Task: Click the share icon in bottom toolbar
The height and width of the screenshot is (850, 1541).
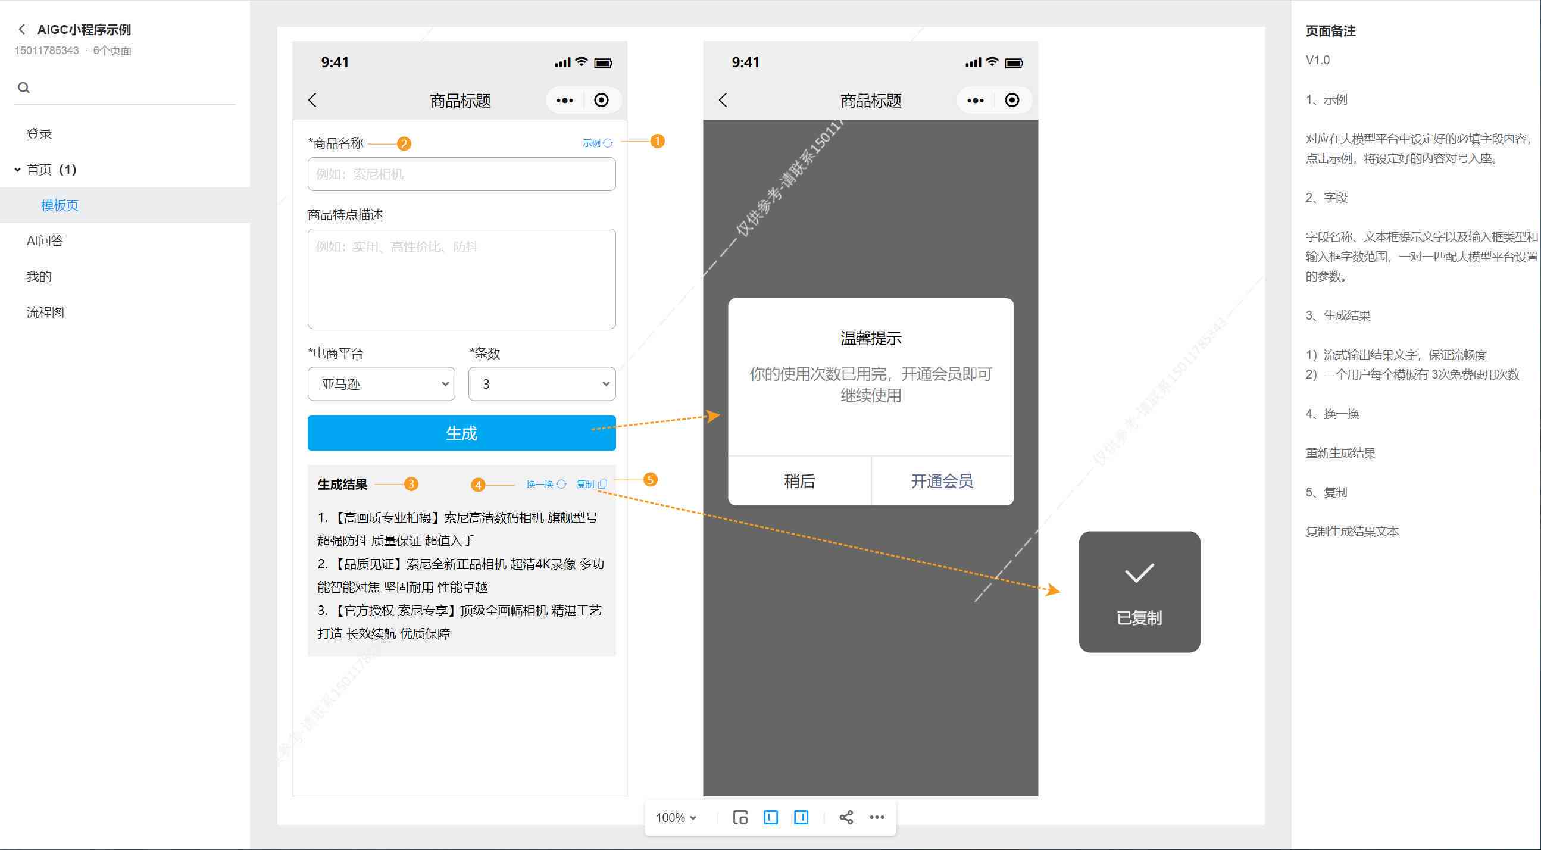Action: tap(846, 817)
